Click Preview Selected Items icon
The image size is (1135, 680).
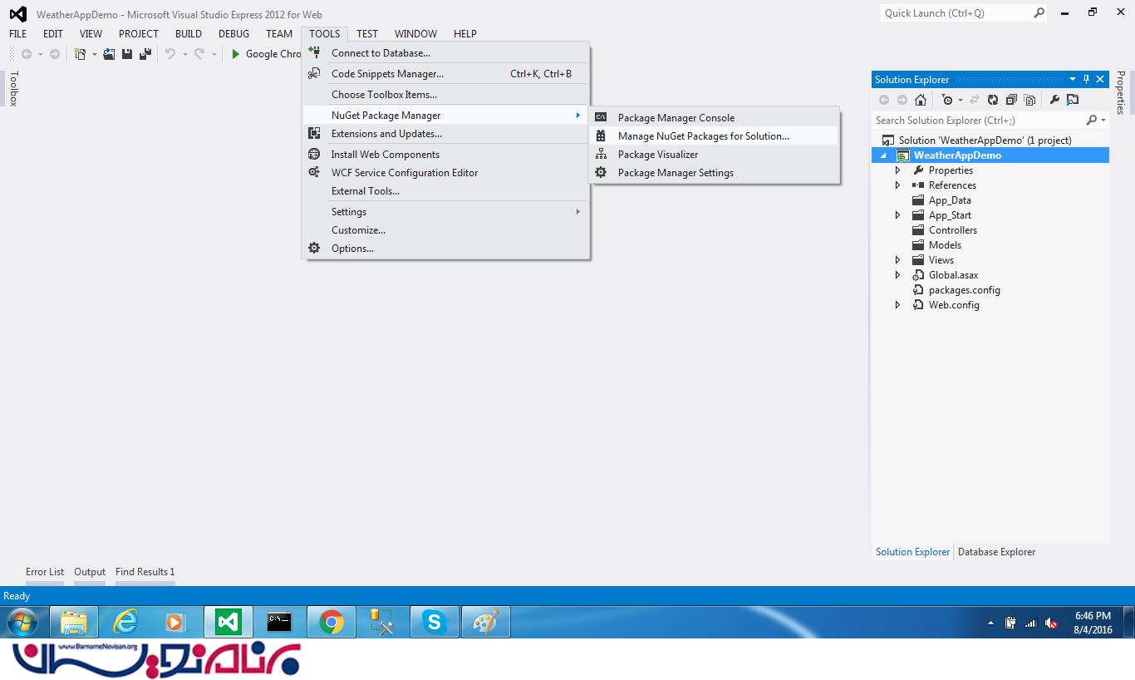[x=1073, y=100]
